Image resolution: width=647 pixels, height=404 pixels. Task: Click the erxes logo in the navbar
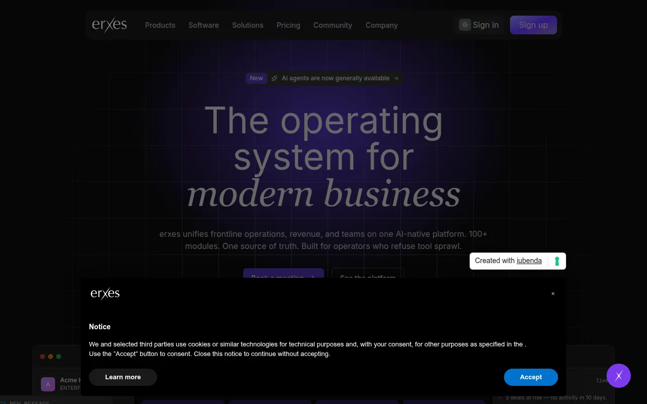(109, 25)
